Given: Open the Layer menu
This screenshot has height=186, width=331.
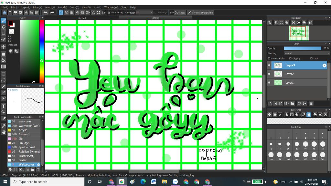Looking at the screenshot, I should pyautogui.click(x=26, y=7).
